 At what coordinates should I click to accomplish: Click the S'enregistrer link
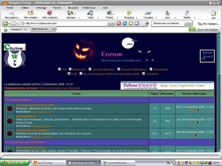(x=160, y=69)
